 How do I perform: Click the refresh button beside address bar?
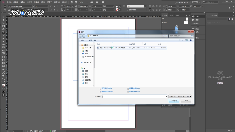(167, 36)
